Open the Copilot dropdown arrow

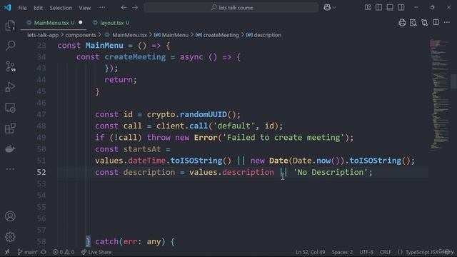pos(334,8)
